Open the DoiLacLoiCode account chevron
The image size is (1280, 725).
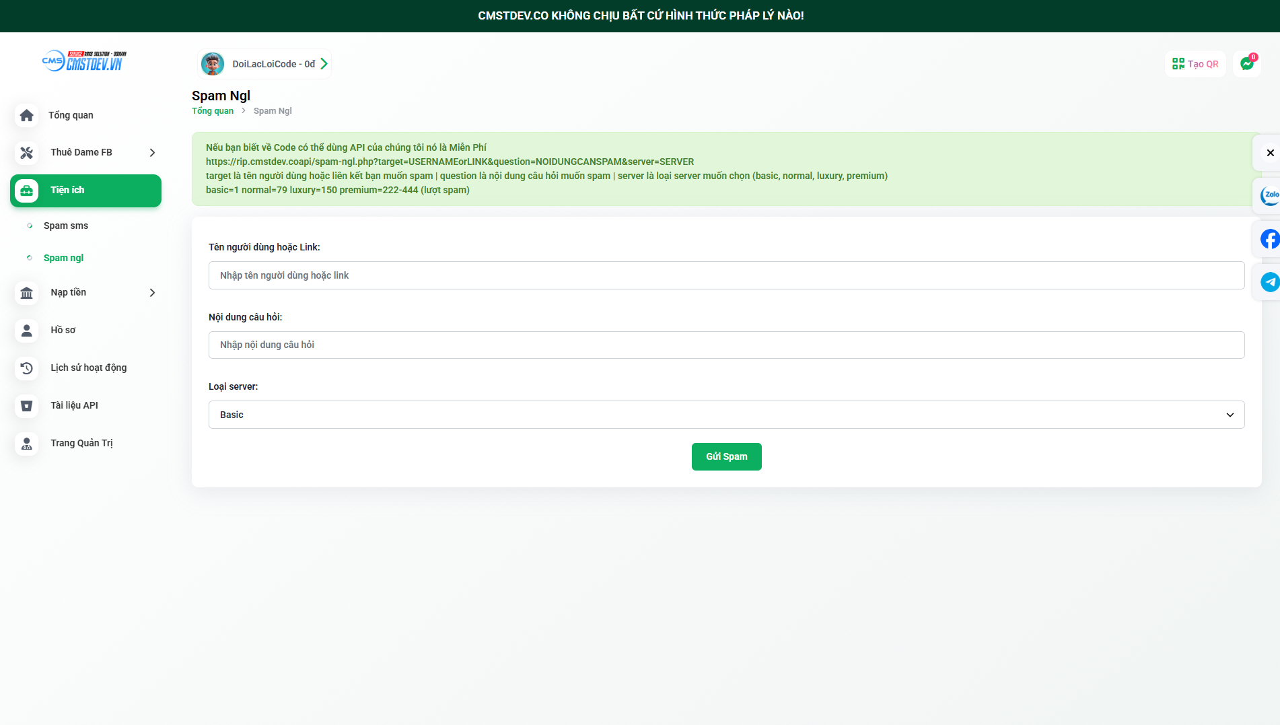point(324,64)
